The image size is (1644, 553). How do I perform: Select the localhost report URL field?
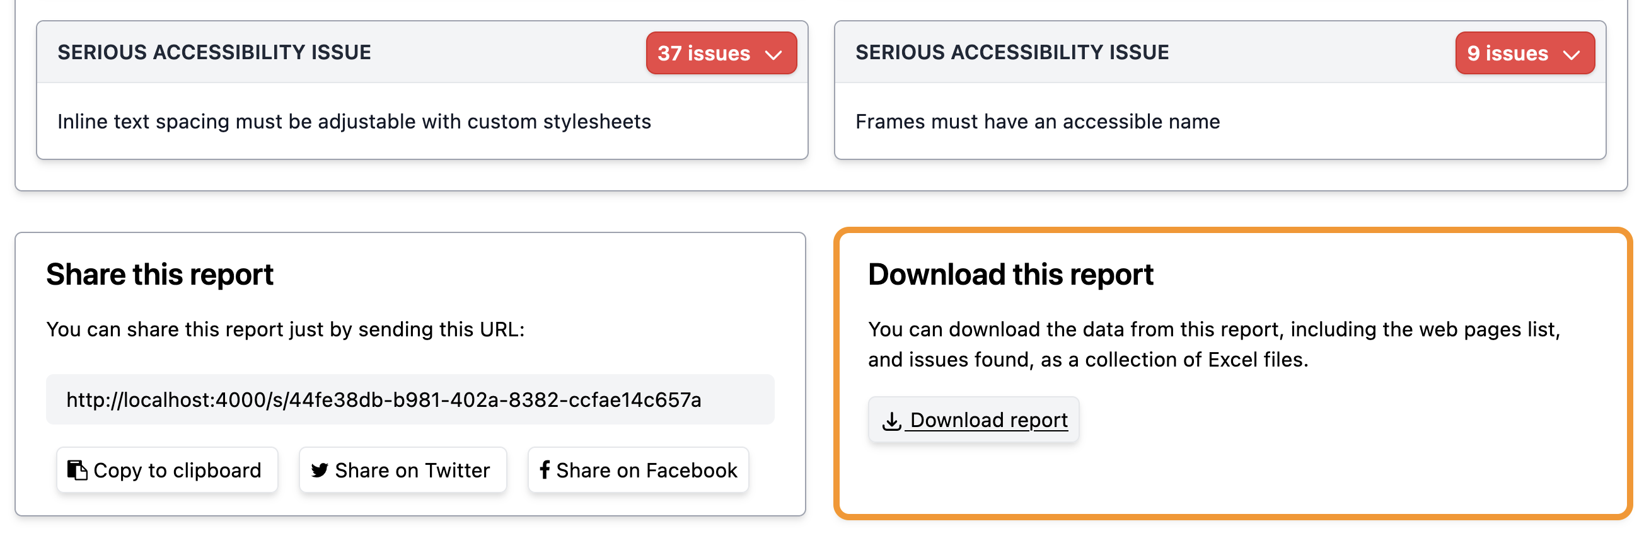pos(410,400)
